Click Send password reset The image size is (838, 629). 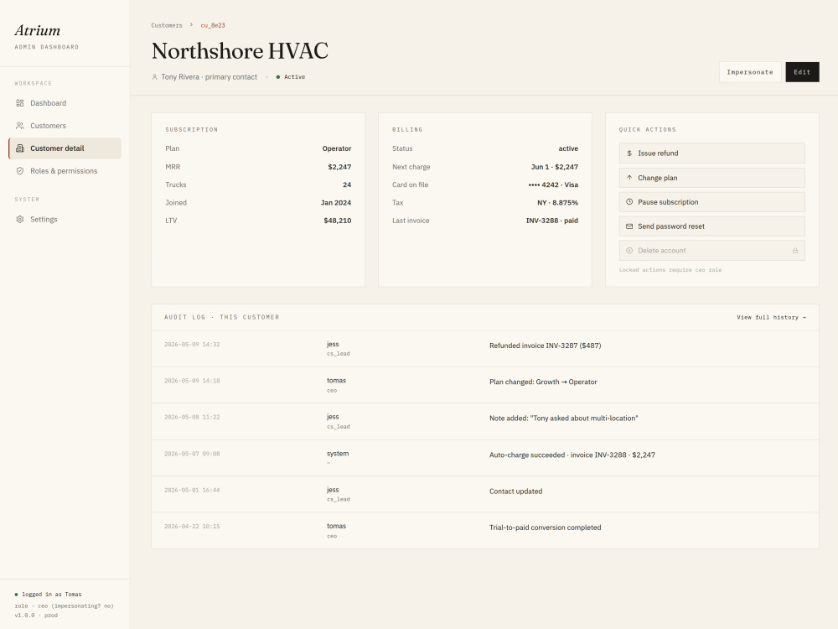[711, 226]
